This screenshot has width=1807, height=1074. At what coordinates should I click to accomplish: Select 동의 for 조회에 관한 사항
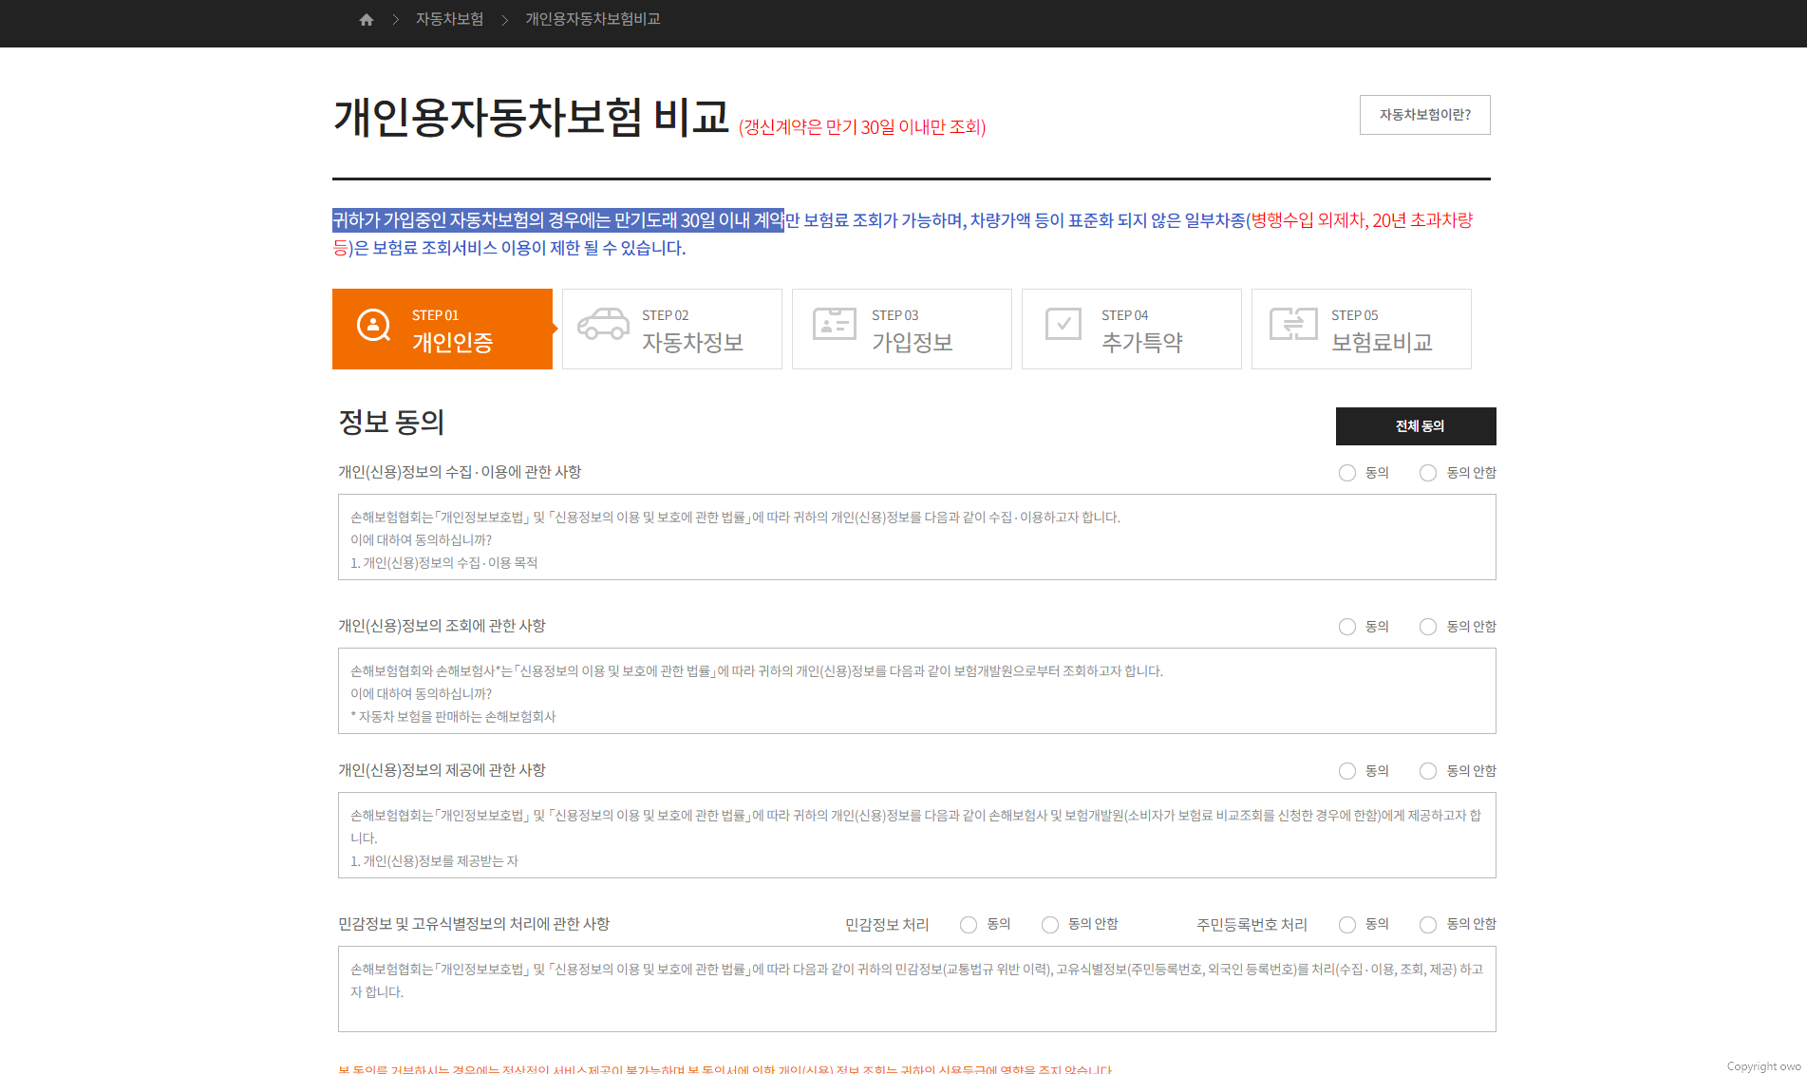(1347, 627)
